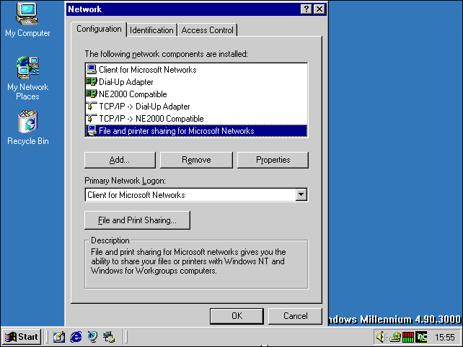The height and width of the screenshot is (347, 463).
Task: Close the Network dialog window
Action: pyautogui.click(x=319, y=9)
